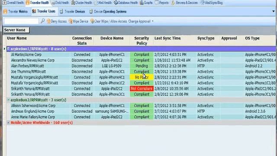Click the Disk Health drive icon

pos(53,3)
